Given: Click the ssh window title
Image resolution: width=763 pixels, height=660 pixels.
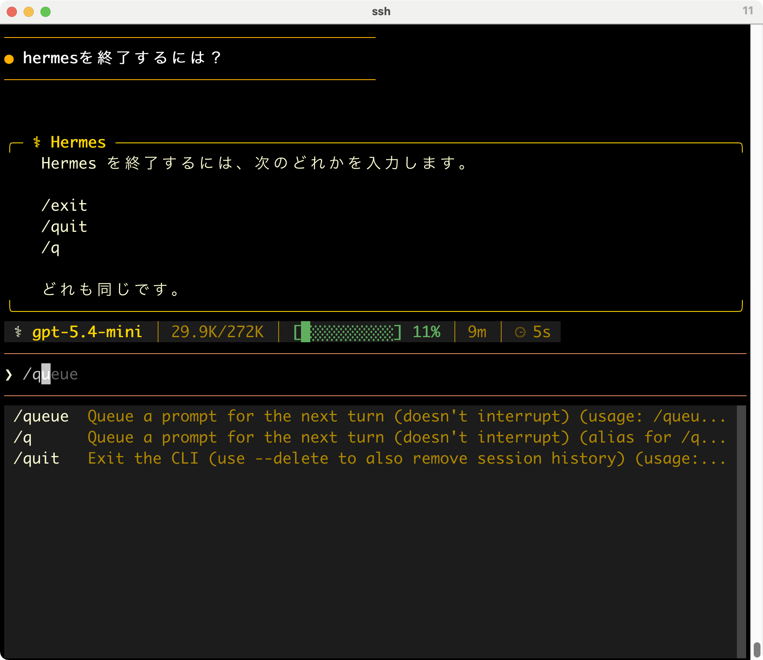Looking at the screenshot, I should point(381,11).
